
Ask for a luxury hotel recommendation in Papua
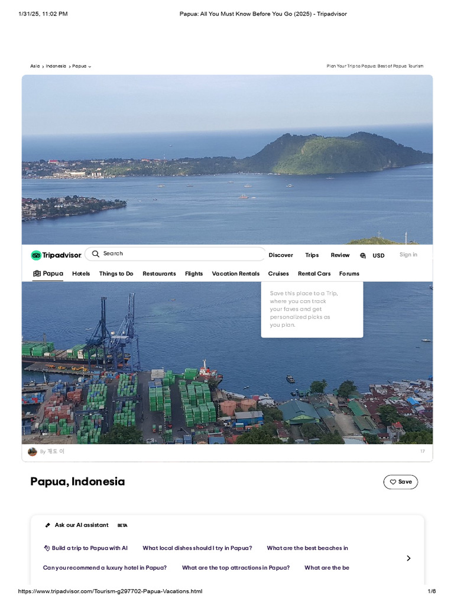coord(105,568)
